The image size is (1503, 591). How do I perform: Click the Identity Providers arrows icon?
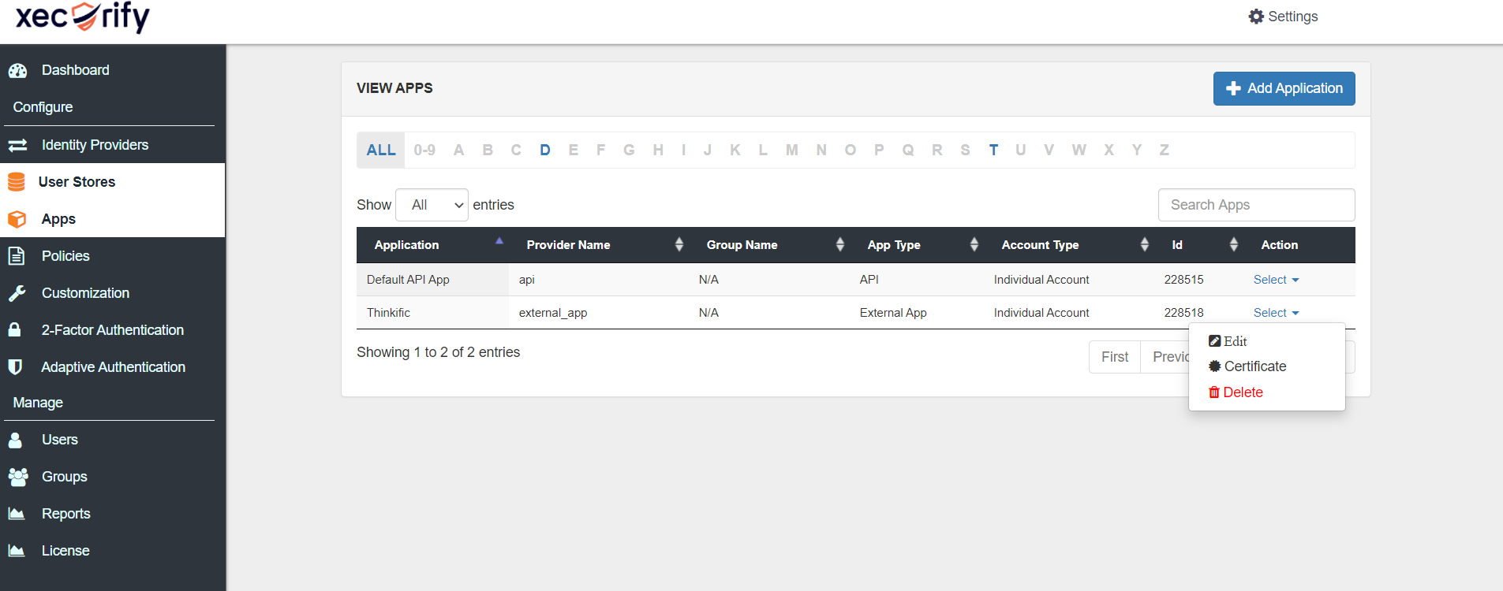point(17,145)
